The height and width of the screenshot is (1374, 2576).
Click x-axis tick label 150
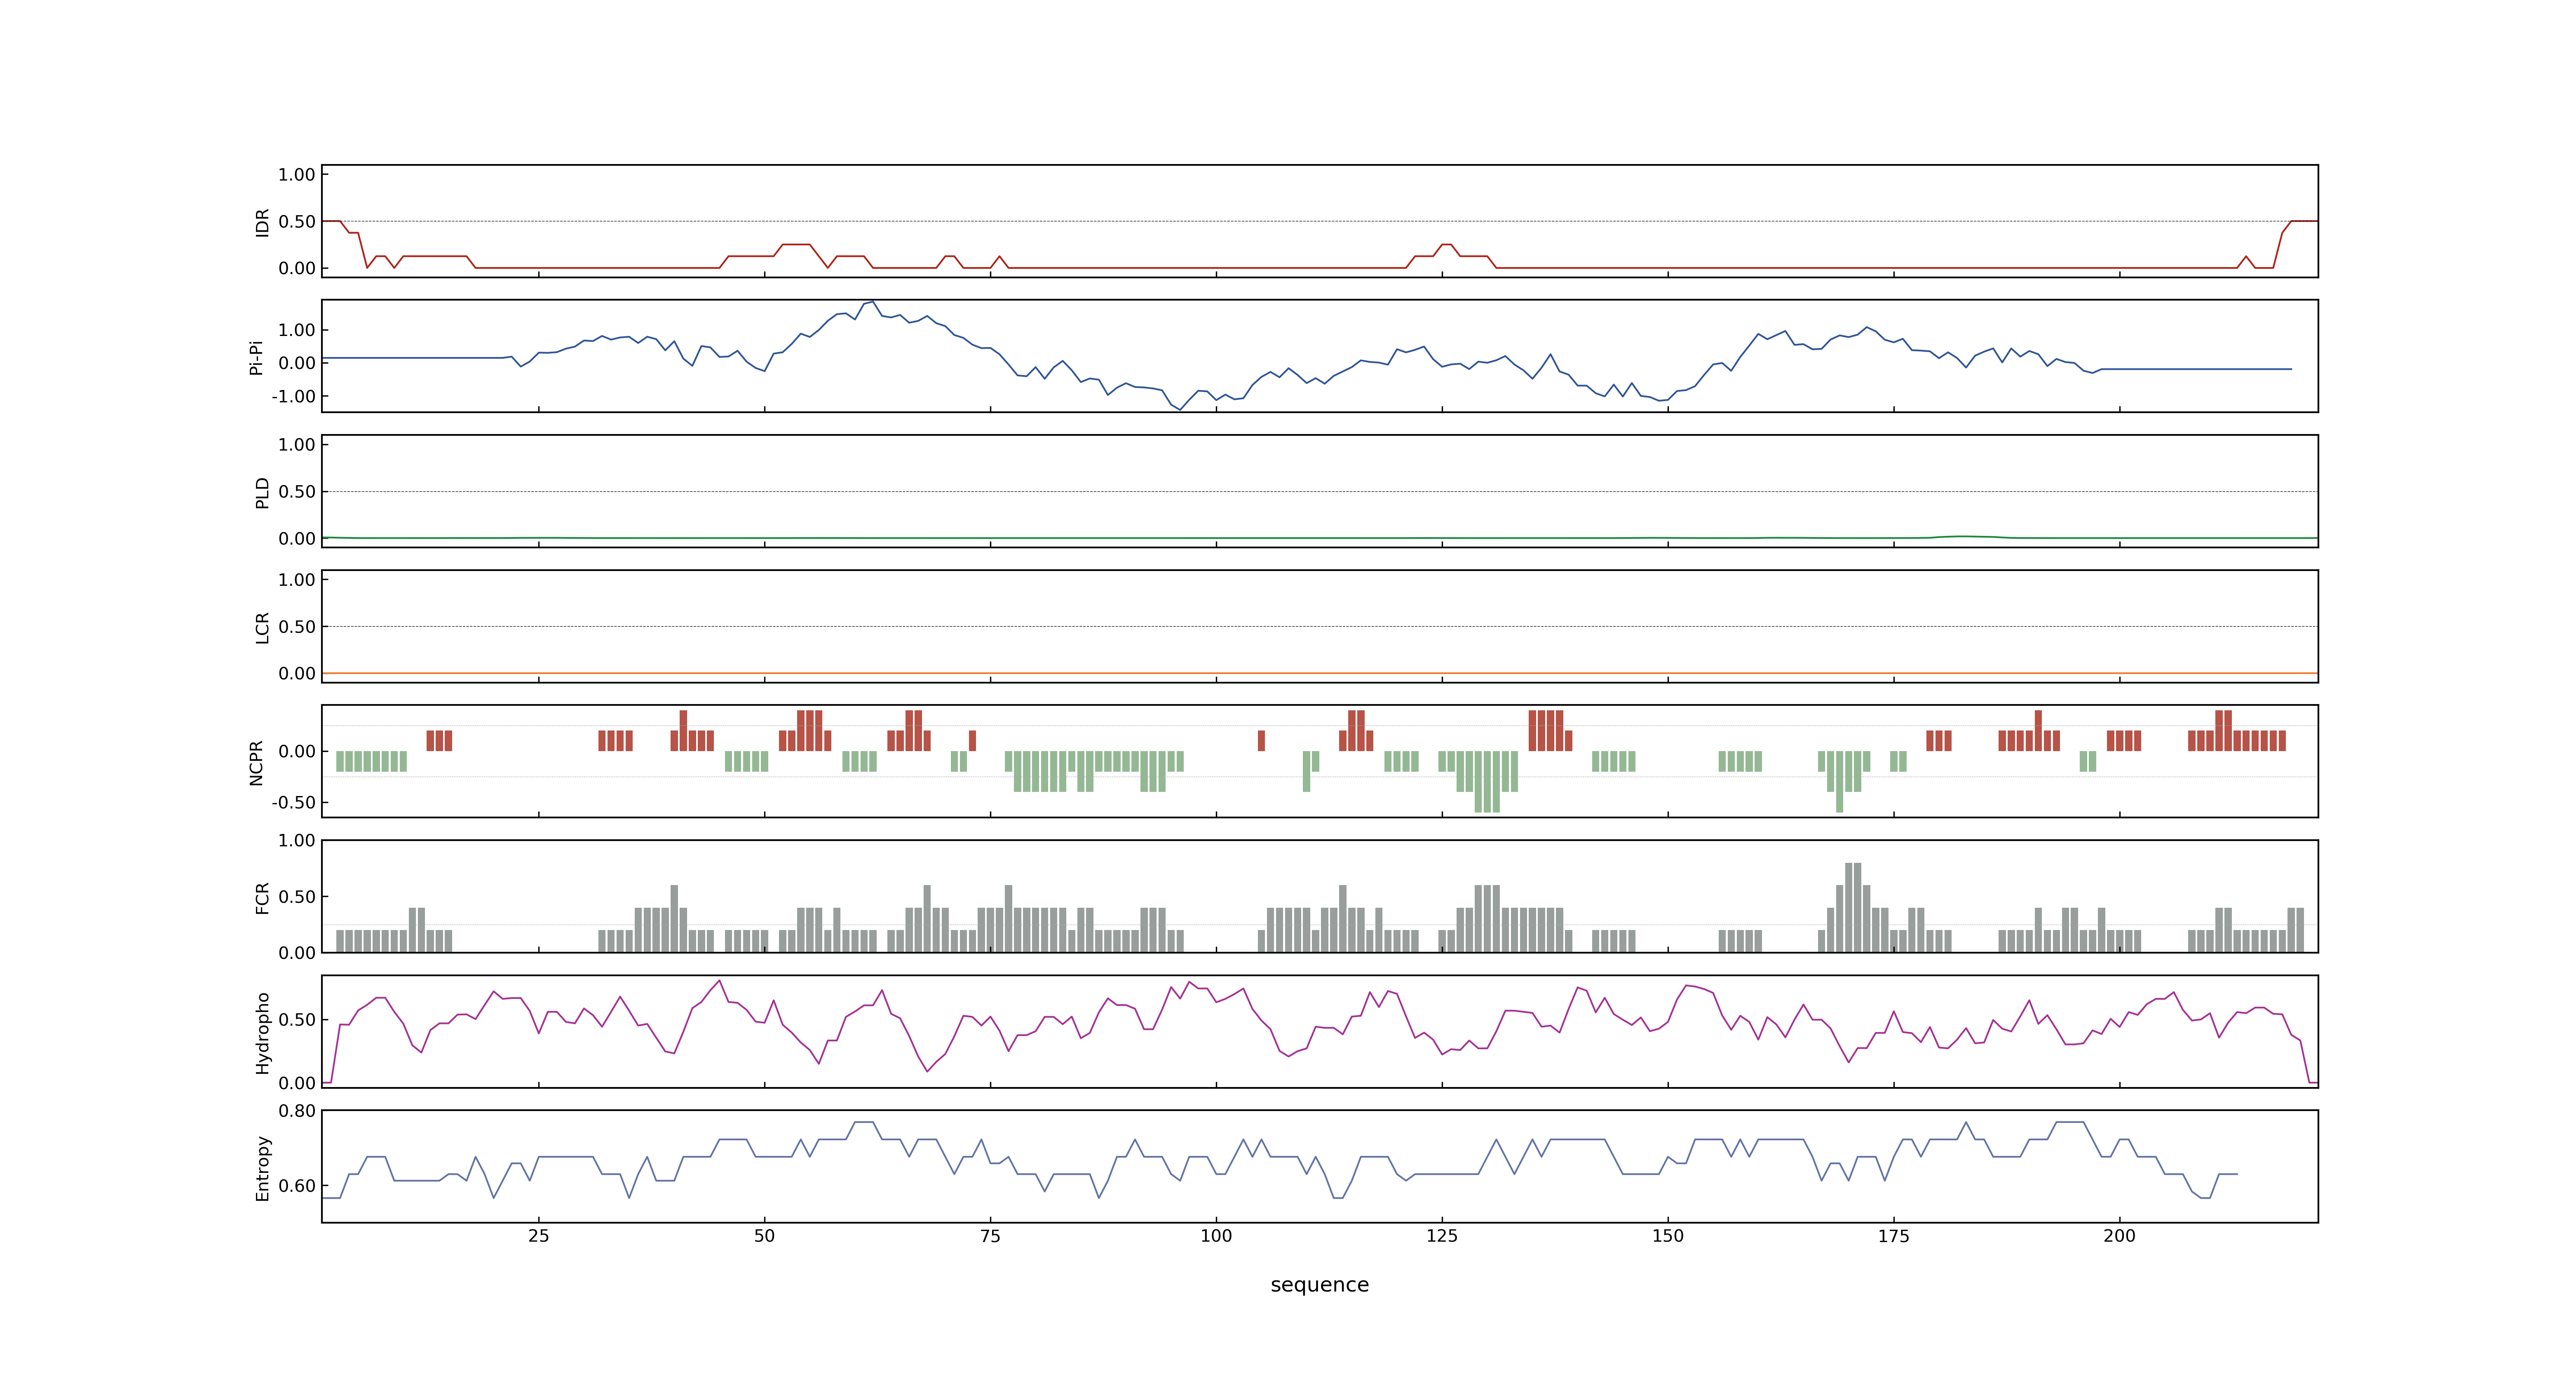coord(1668,1236)
